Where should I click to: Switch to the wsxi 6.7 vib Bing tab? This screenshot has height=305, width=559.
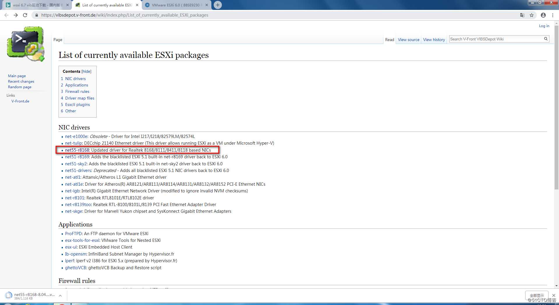click(37, 5)
